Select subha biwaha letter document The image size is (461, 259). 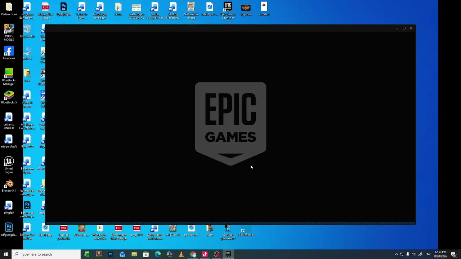155,11
